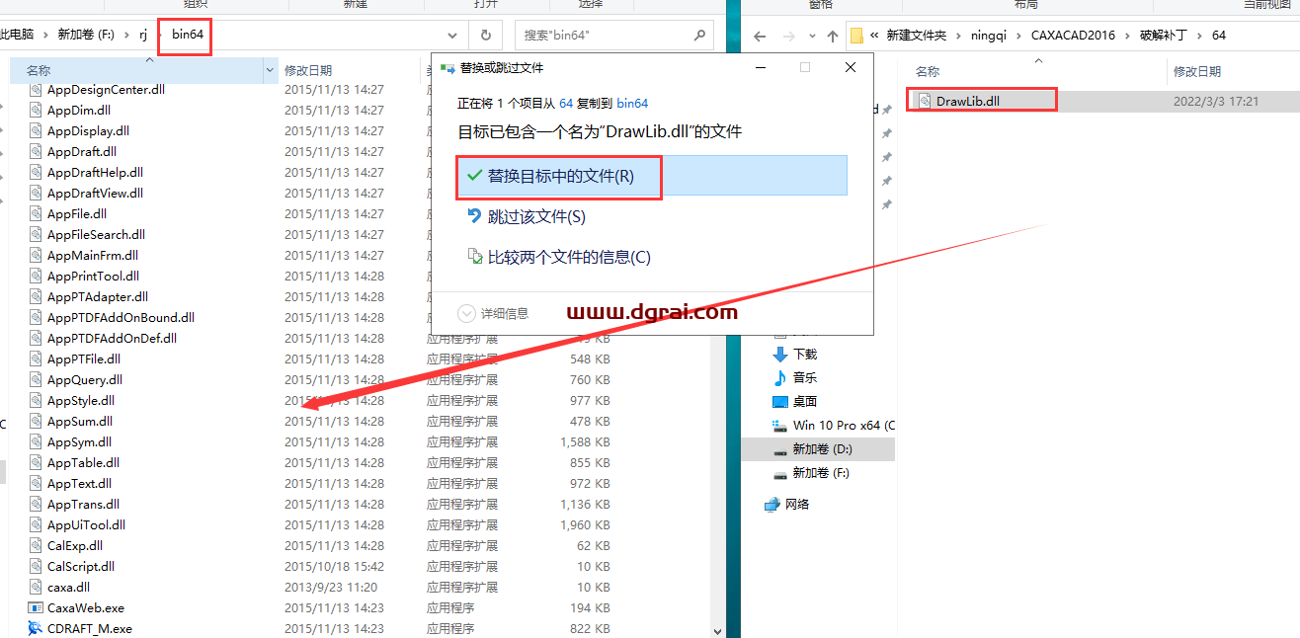
Task: Click the left window vertical scrollbar down arrow
Action: [x=717, y=629]
